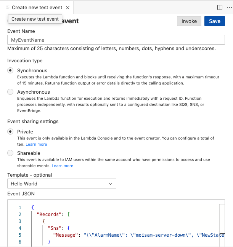Click the Event Name input field
Screen dimensions: 233x247
[x=116, y=40]
